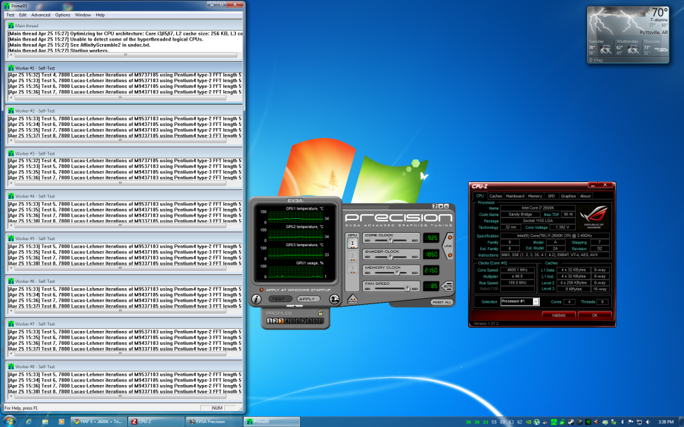Click the Precision profiles lock icon
Screen dimensions: 684x427
pos(320,313)
